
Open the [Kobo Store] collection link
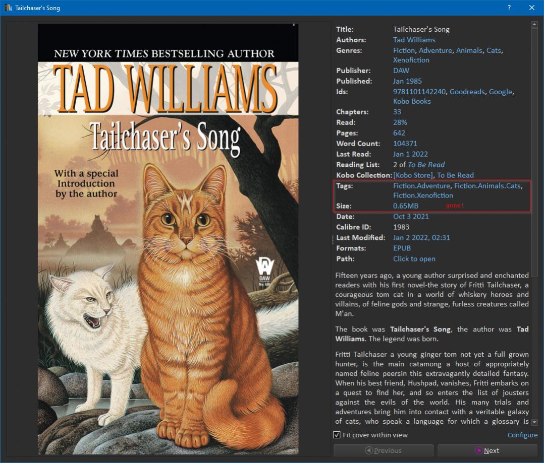(413, 175)
